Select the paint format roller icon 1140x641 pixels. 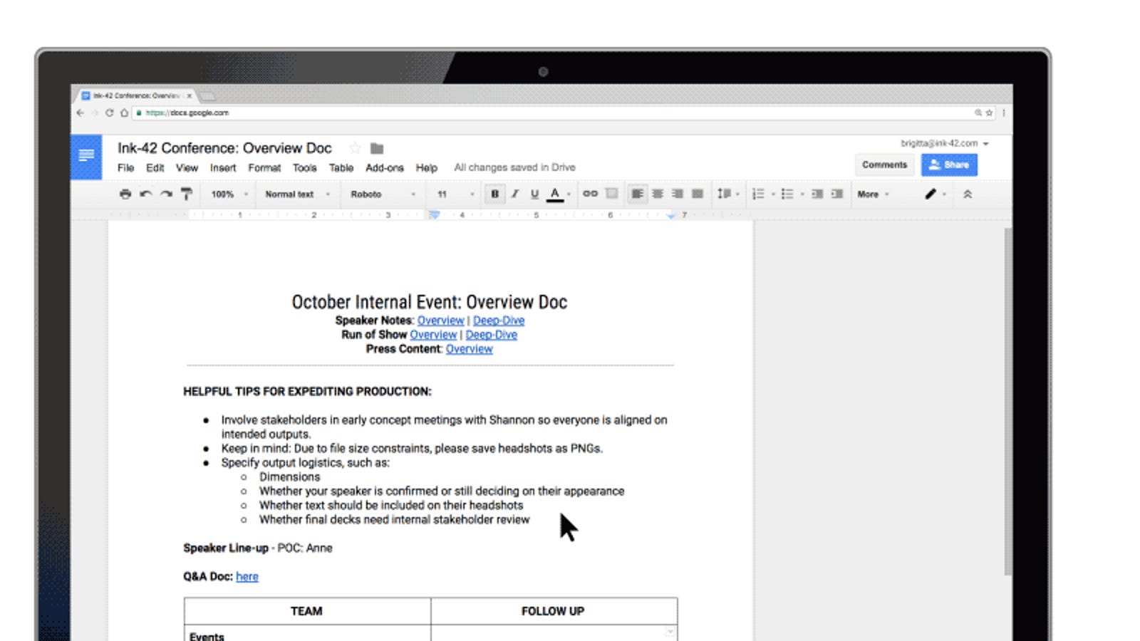coord(187,194)
